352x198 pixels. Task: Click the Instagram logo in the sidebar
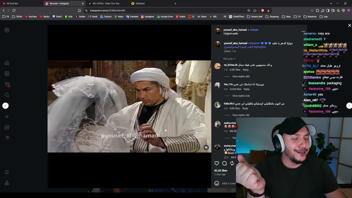7,30
